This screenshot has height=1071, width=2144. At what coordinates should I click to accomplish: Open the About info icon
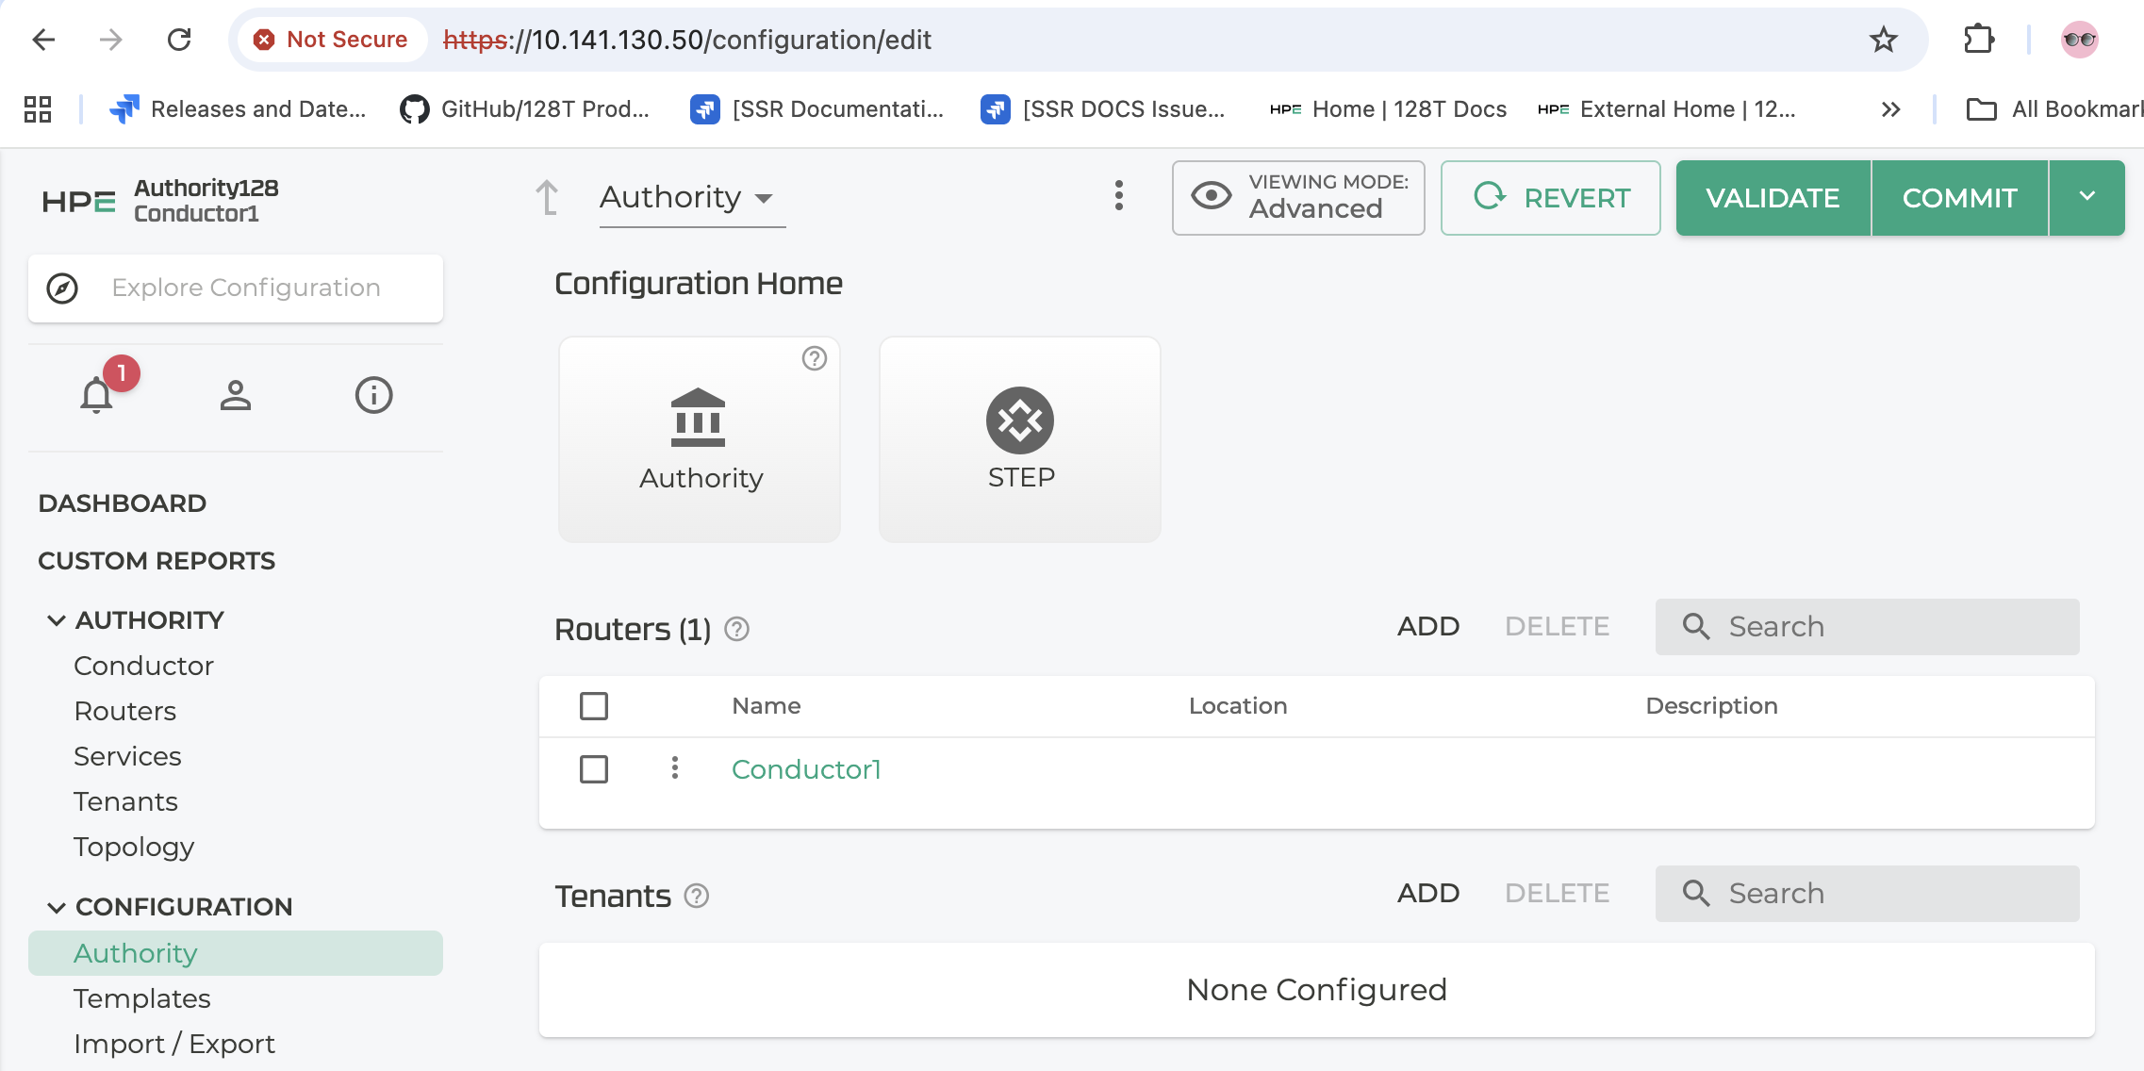tap(373, 395)
